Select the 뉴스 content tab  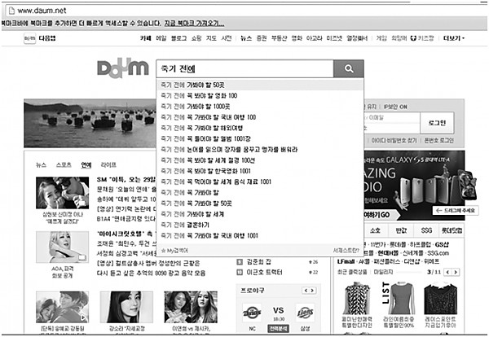42,164
